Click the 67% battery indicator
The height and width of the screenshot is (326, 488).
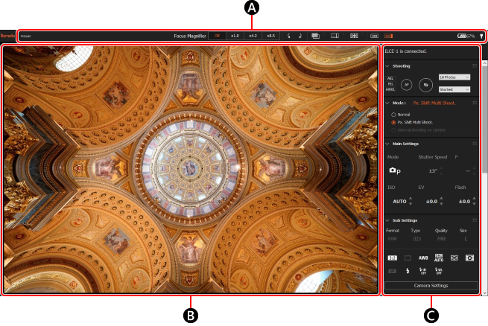466,36
